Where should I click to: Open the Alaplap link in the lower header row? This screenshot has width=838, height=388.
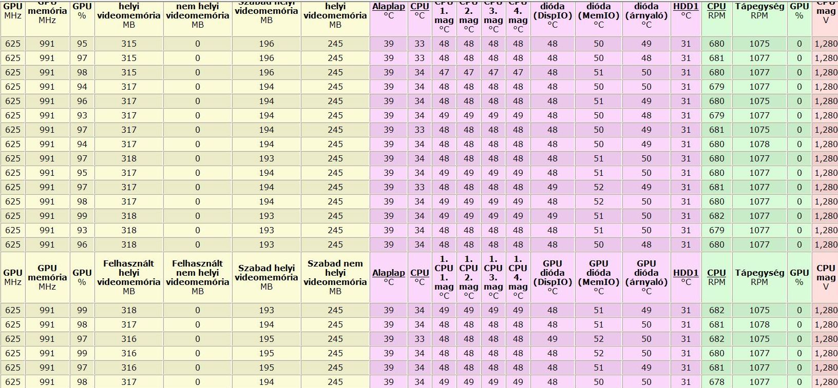click(x=389, y=273)
